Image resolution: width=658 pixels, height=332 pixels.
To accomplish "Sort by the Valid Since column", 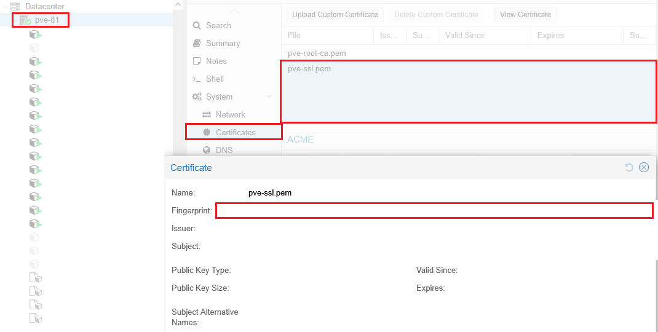I will tap(485, 35).
